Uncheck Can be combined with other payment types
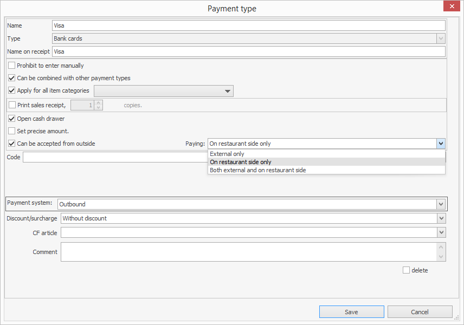Image resolution: width=464 pixels, height=325 pixels. coord(12,78)
